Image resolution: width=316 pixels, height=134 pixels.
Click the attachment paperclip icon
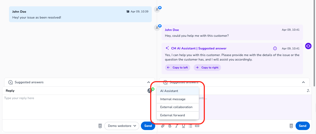(x=163, y=126)
